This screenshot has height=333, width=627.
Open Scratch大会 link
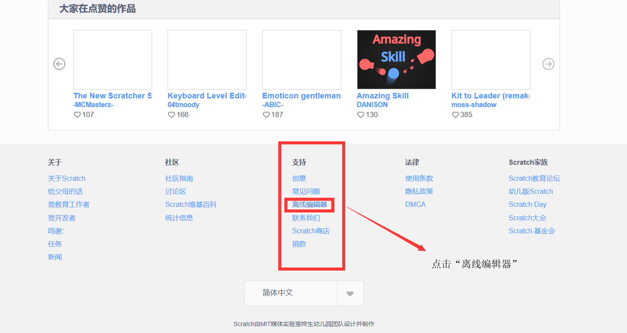coord(527,218)
